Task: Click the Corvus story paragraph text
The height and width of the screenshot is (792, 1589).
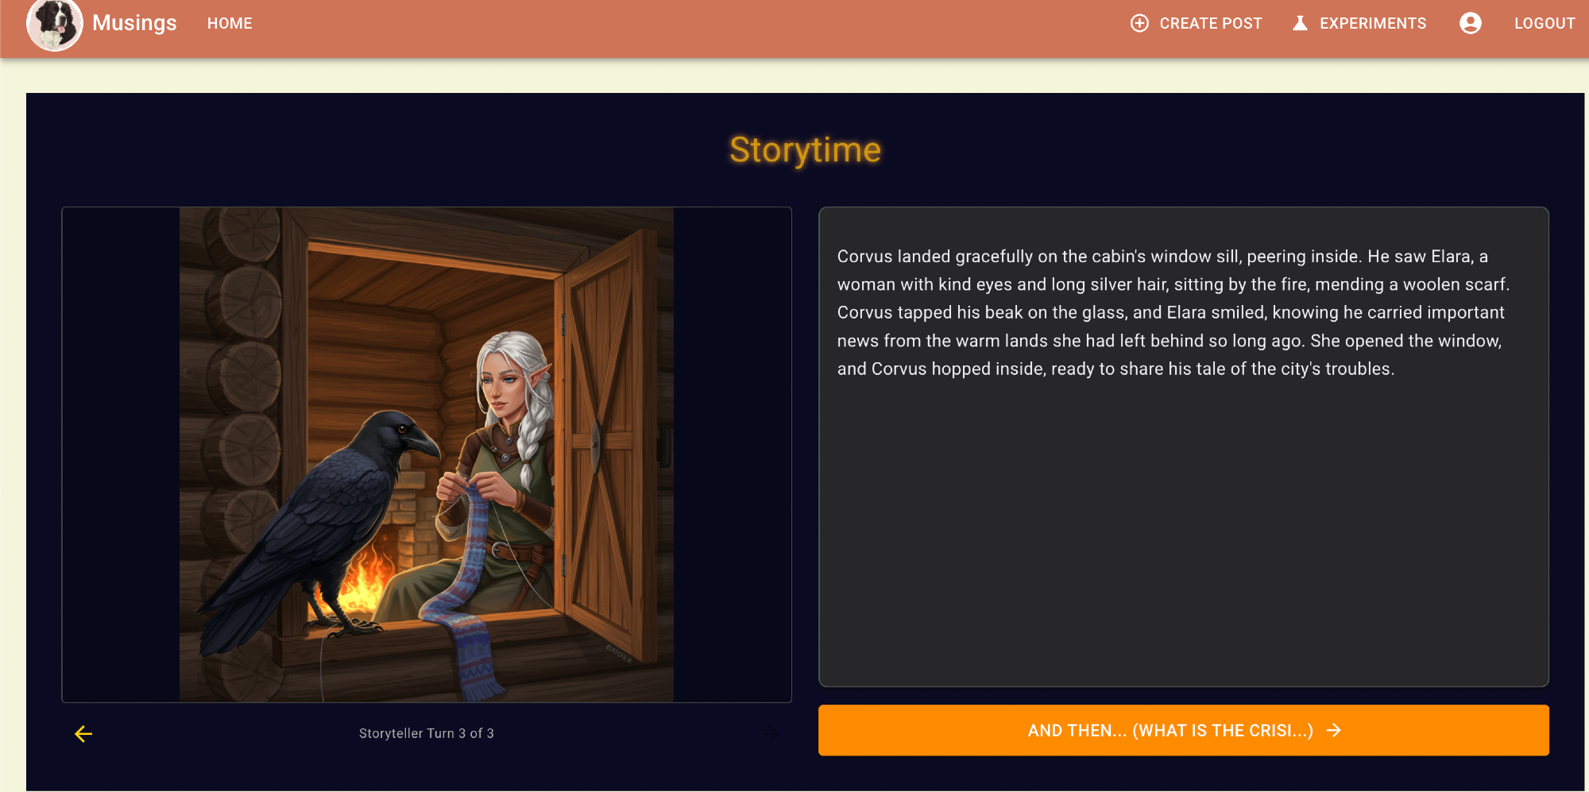Action: pyautogui.click(x=1173, y=312)
